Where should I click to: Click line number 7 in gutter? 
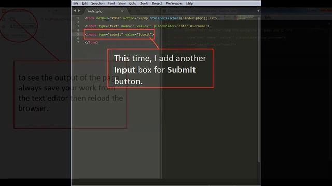pos(78,42)
